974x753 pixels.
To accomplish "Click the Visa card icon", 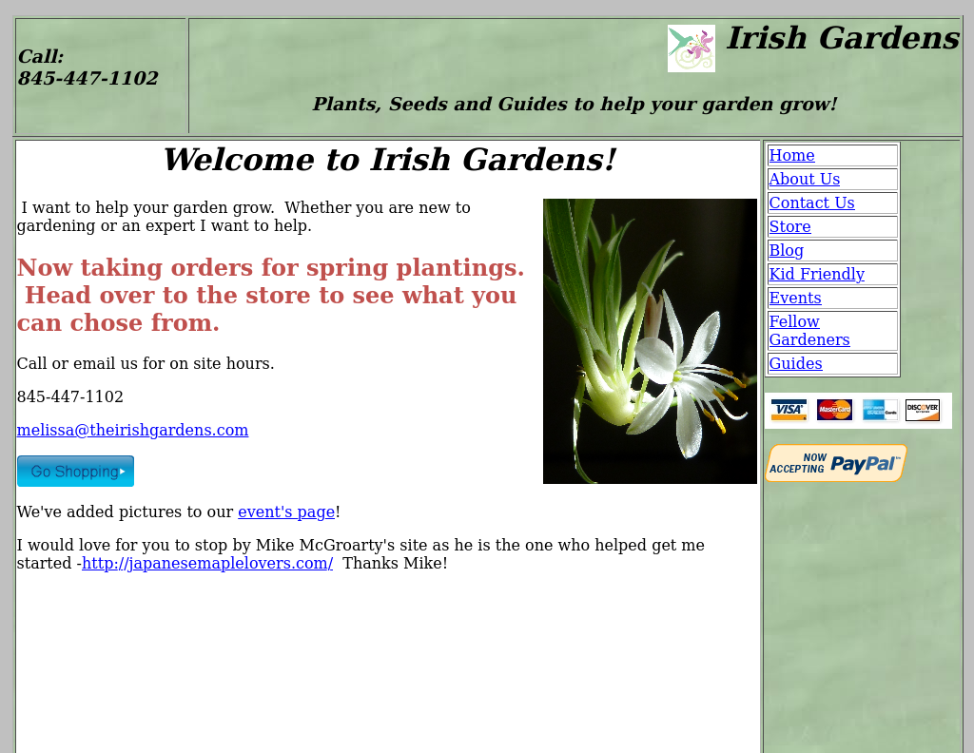I will 789,410.
